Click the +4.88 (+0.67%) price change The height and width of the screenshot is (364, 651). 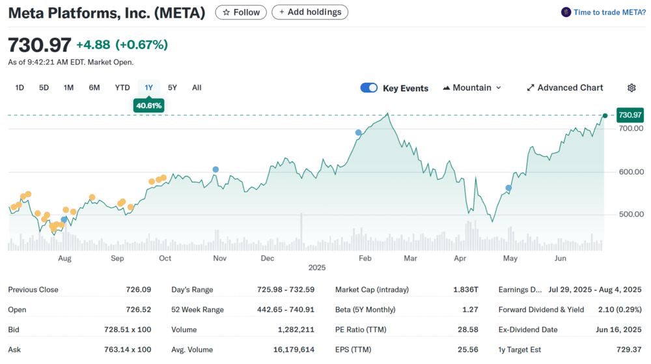122,45
